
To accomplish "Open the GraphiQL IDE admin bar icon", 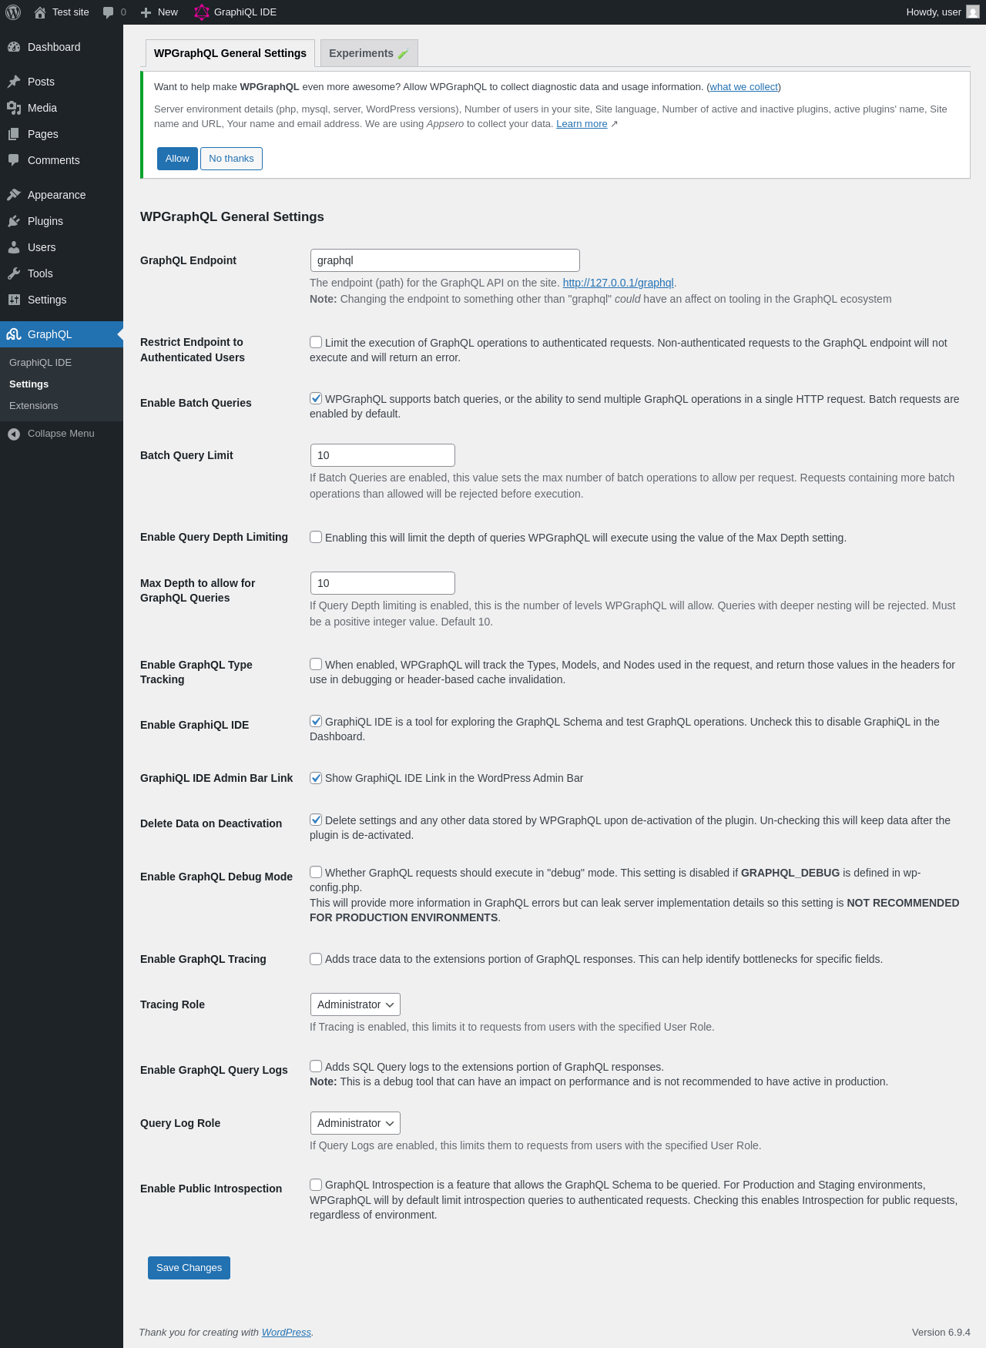I will coord(202,12).
